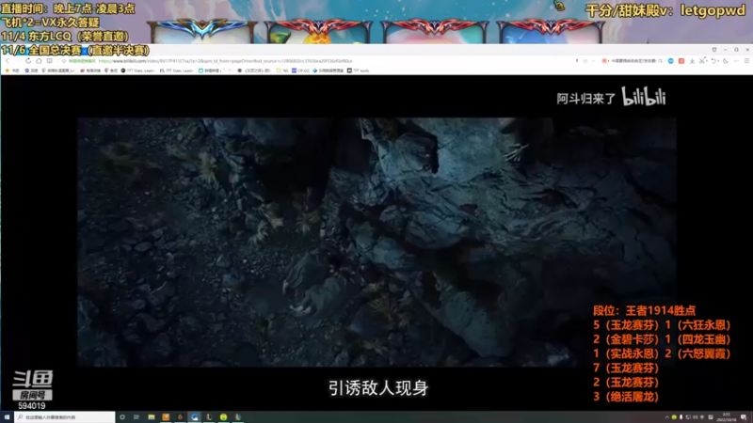Viewport: 753px width, 423px height.
Task: Open the browser home page icon
Action: coord(39,61)
